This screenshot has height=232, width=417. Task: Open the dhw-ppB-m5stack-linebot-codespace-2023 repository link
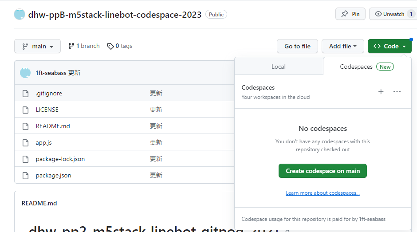(114, 15)
